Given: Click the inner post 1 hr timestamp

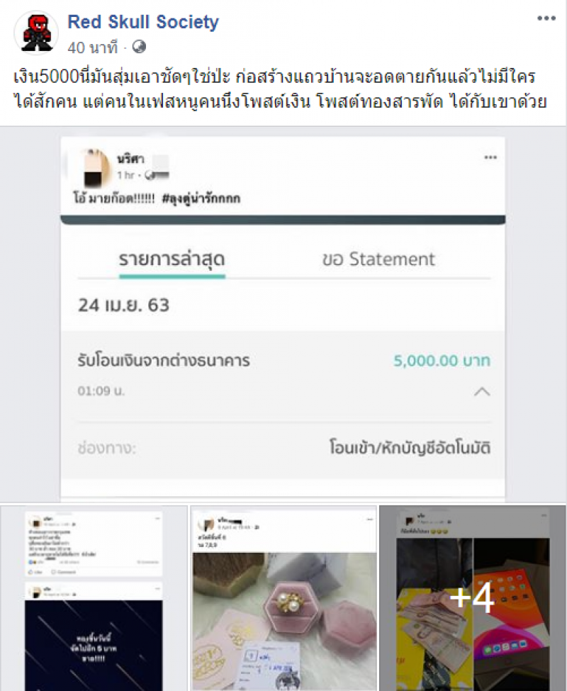Looking at the screenshot, I should pos(125,175).
